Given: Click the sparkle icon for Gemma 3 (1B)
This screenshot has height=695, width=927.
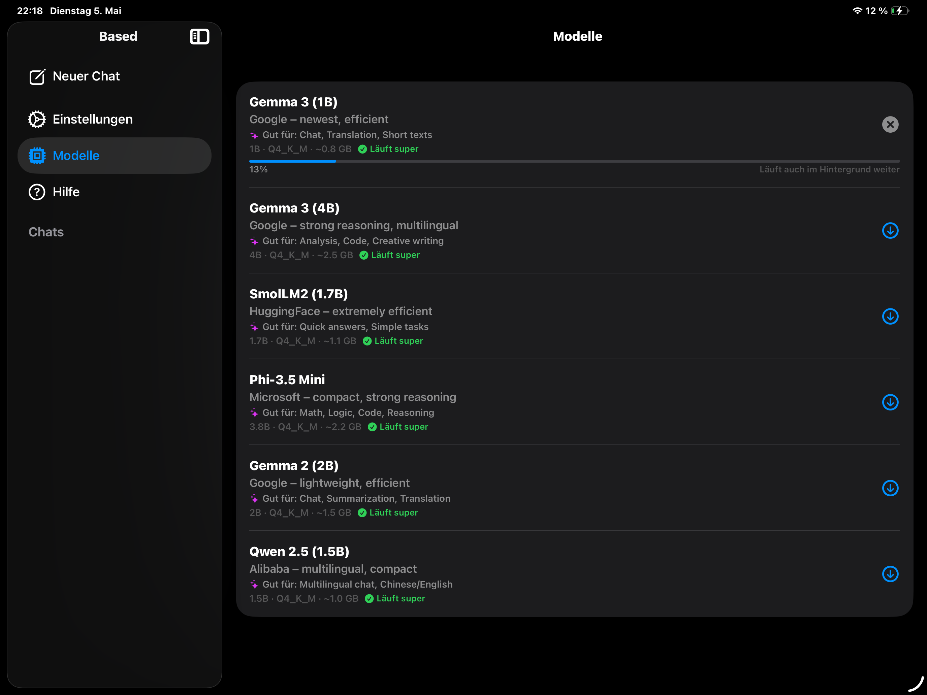Looking at the screenshot, I should tap(254, 135).
